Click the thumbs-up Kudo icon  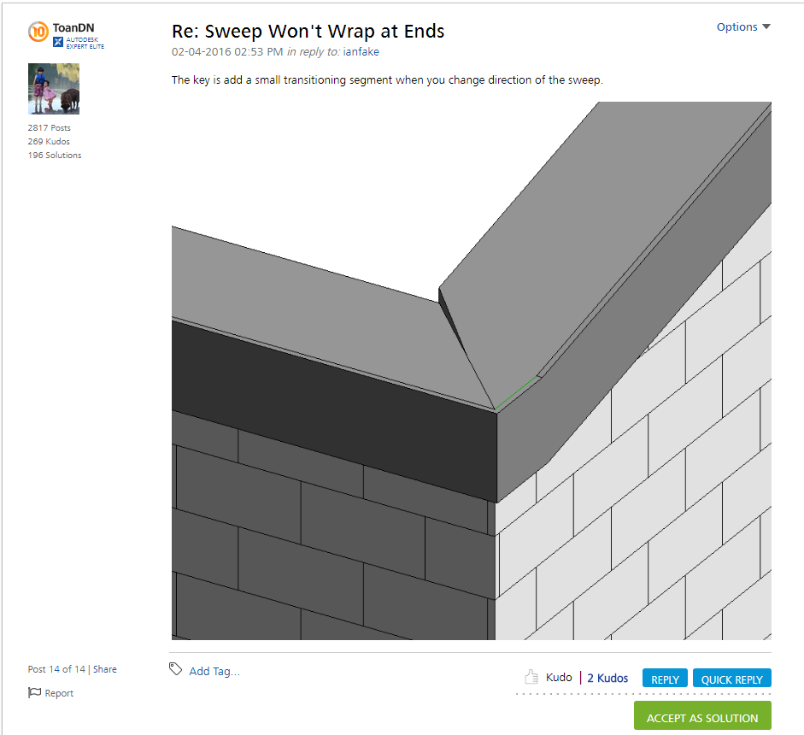point(531,677)
